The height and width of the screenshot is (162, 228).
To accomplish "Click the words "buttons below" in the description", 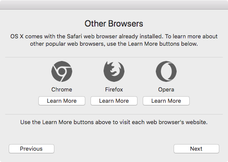I will [178, 44].
